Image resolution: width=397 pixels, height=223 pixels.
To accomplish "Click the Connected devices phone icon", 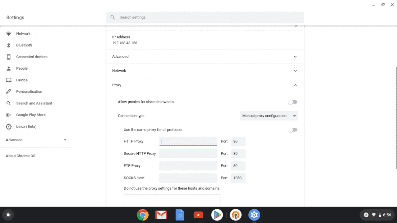I will [x=9, y=57].
